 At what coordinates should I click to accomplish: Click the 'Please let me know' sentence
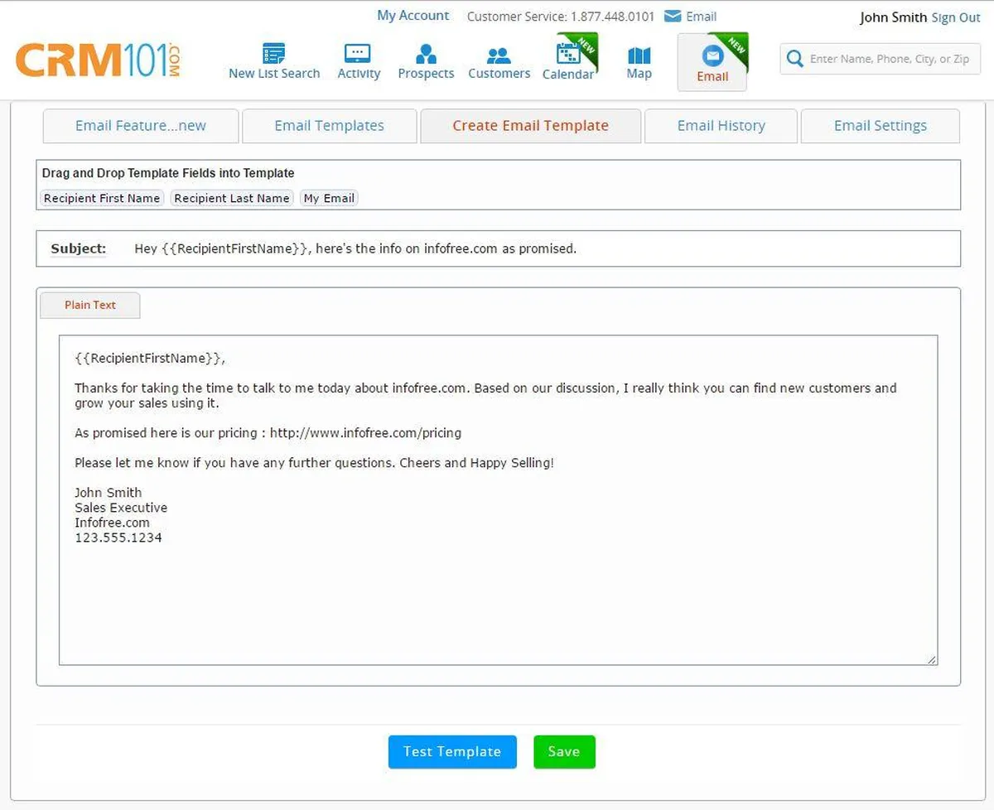tap(315, 462)
